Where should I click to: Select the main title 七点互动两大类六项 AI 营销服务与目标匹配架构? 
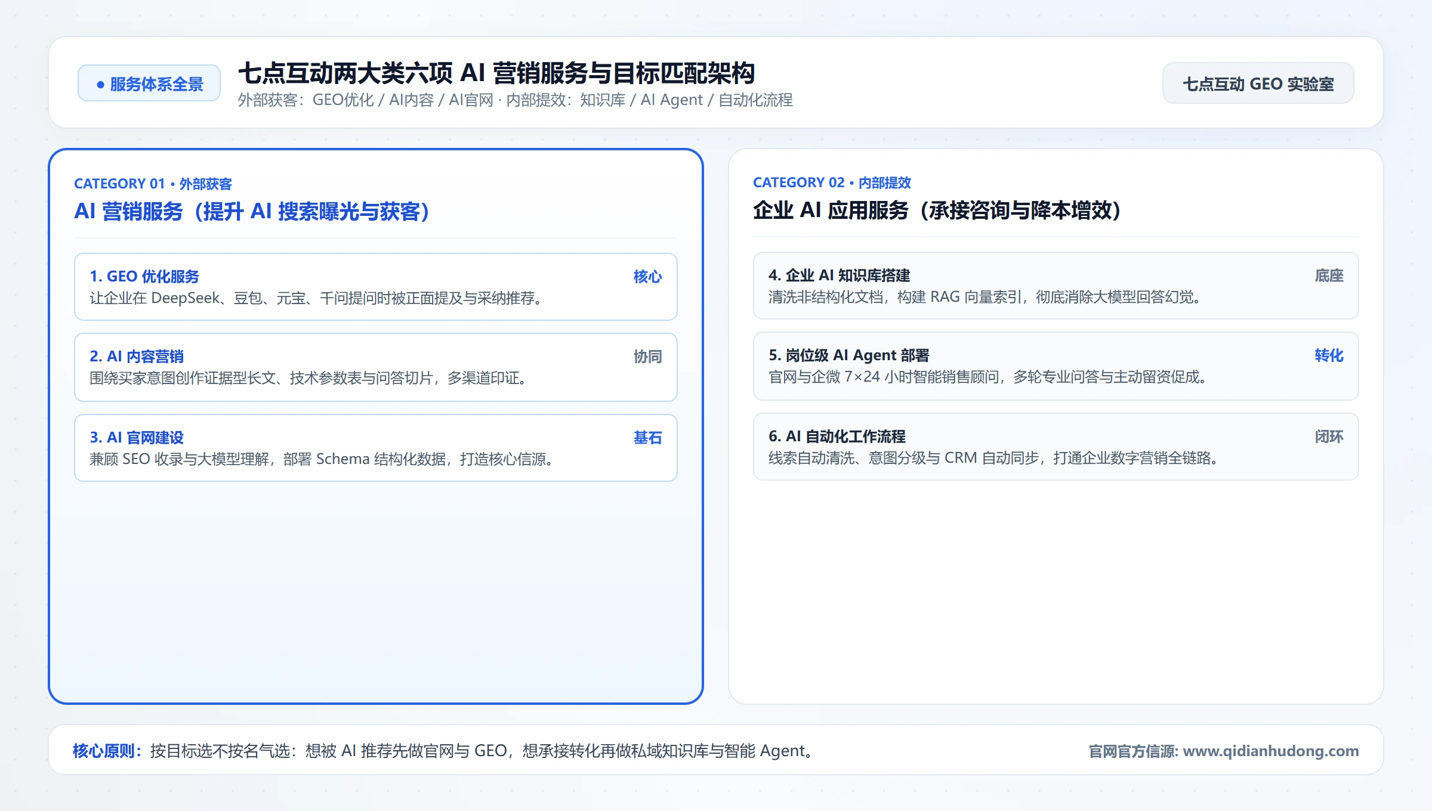tap(496, 73)
